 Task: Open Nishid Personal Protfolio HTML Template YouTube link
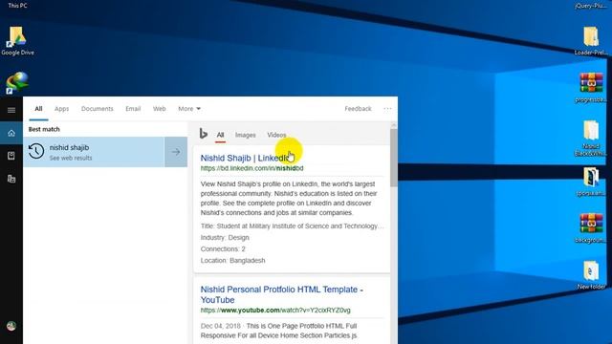click(x=281, y=294)
